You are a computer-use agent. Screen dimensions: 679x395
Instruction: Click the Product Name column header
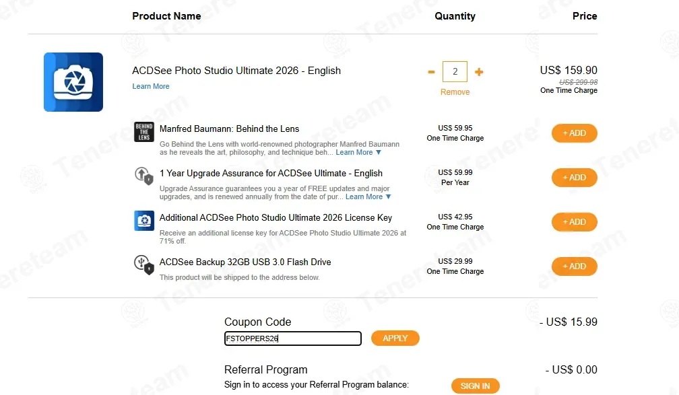click(x=167, y=16)
